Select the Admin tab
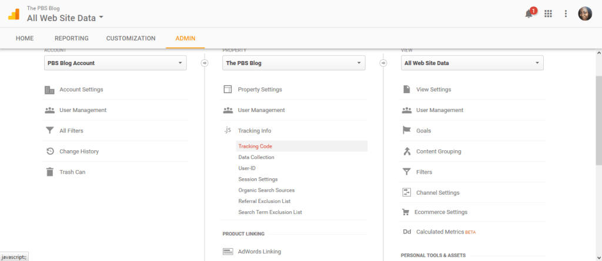Image resolution: width=602 pixels, height=261 pixels. 185,38
